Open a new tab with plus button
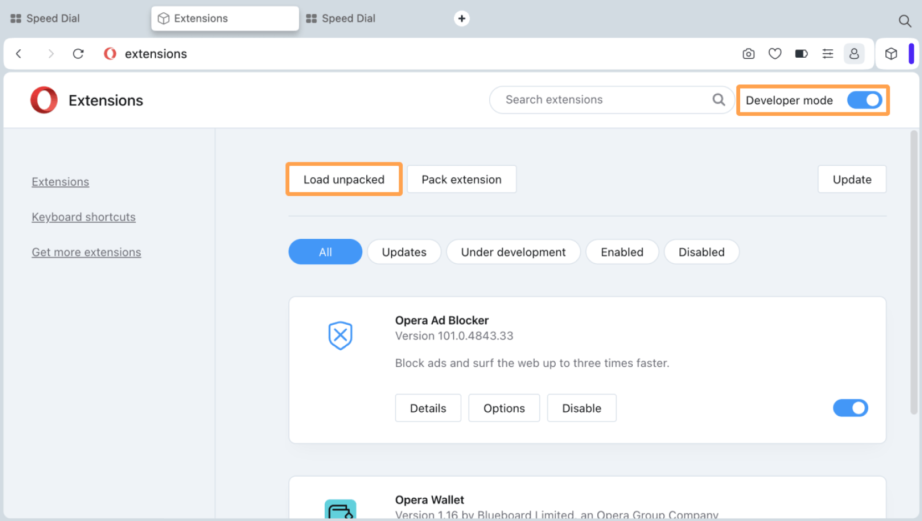Screen dimensions: 922x521 [x=462, y=18]
